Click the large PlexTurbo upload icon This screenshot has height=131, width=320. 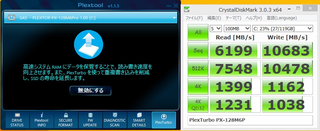[88, 44]
